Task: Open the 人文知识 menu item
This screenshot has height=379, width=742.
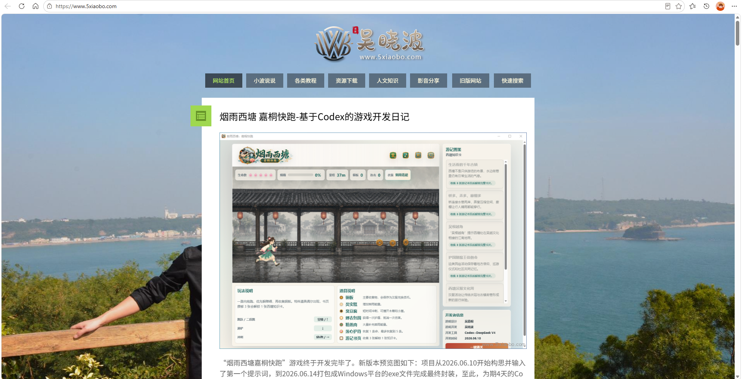Action: point(388,81)
